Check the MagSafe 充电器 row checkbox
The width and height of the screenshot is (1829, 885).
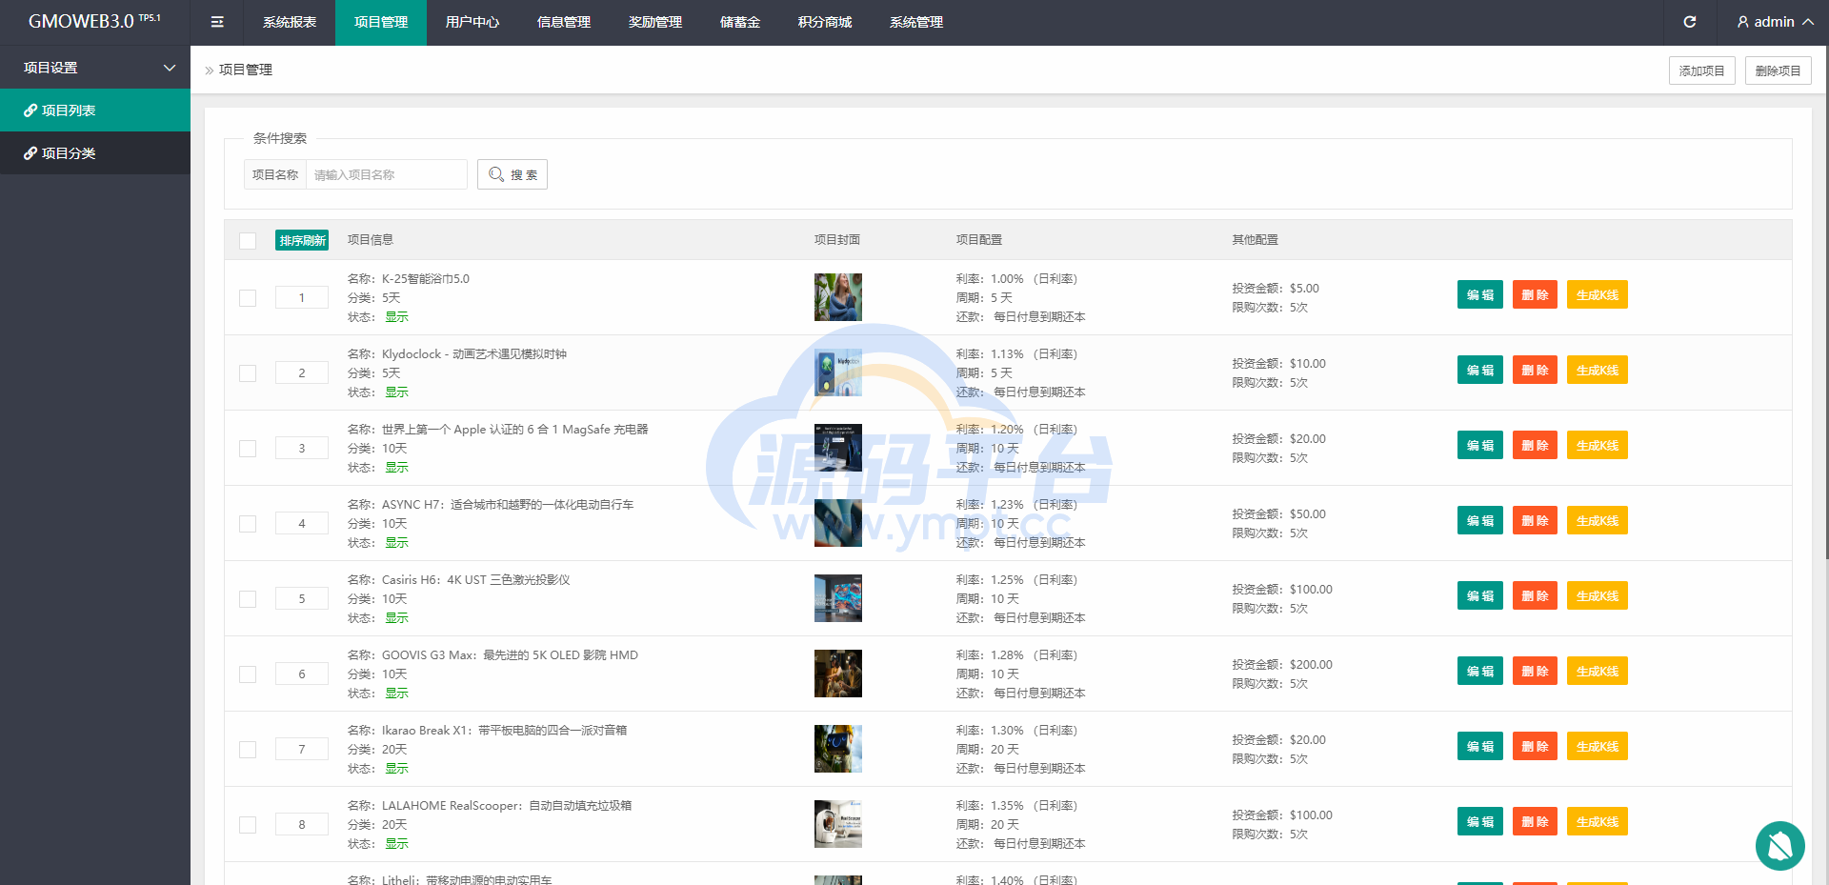tap(248, 449)
